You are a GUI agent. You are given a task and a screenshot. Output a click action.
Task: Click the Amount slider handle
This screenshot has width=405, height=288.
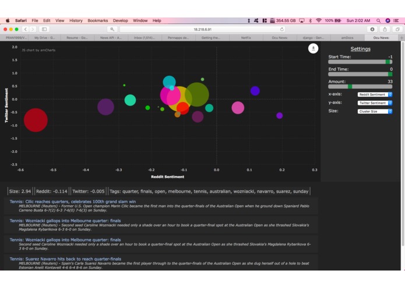(x=350, y=86)
